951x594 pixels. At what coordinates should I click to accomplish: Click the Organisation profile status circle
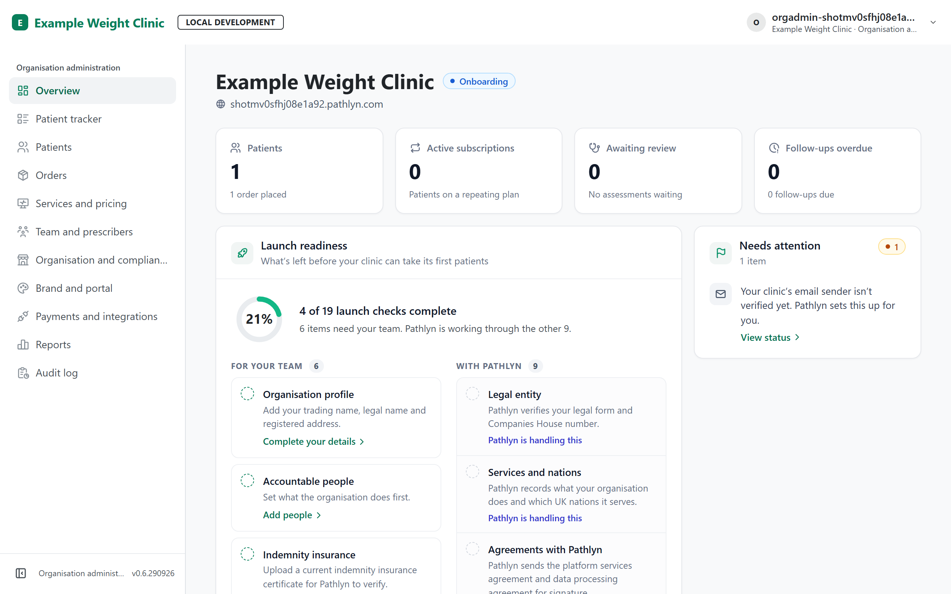point(247,394)
